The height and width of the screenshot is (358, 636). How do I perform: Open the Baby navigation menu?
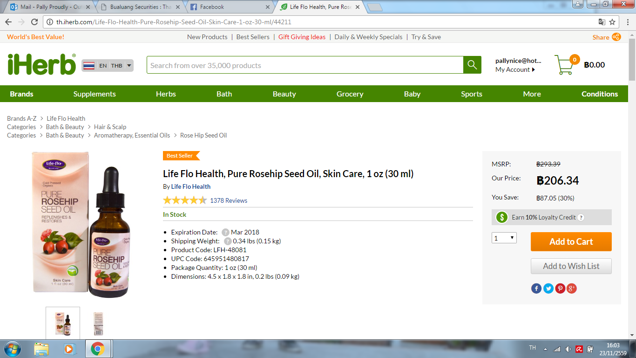click(412, 94)
